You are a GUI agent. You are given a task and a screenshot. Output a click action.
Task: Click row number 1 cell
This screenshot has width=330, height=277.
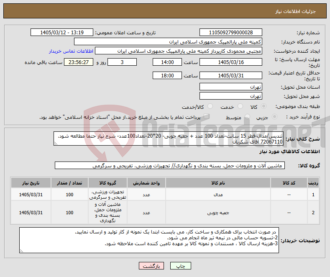tap(313, 195)
